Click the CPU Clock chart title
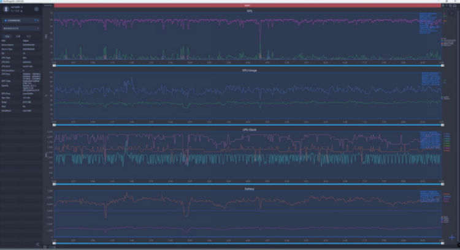460x250 pixels. [248, 131]
